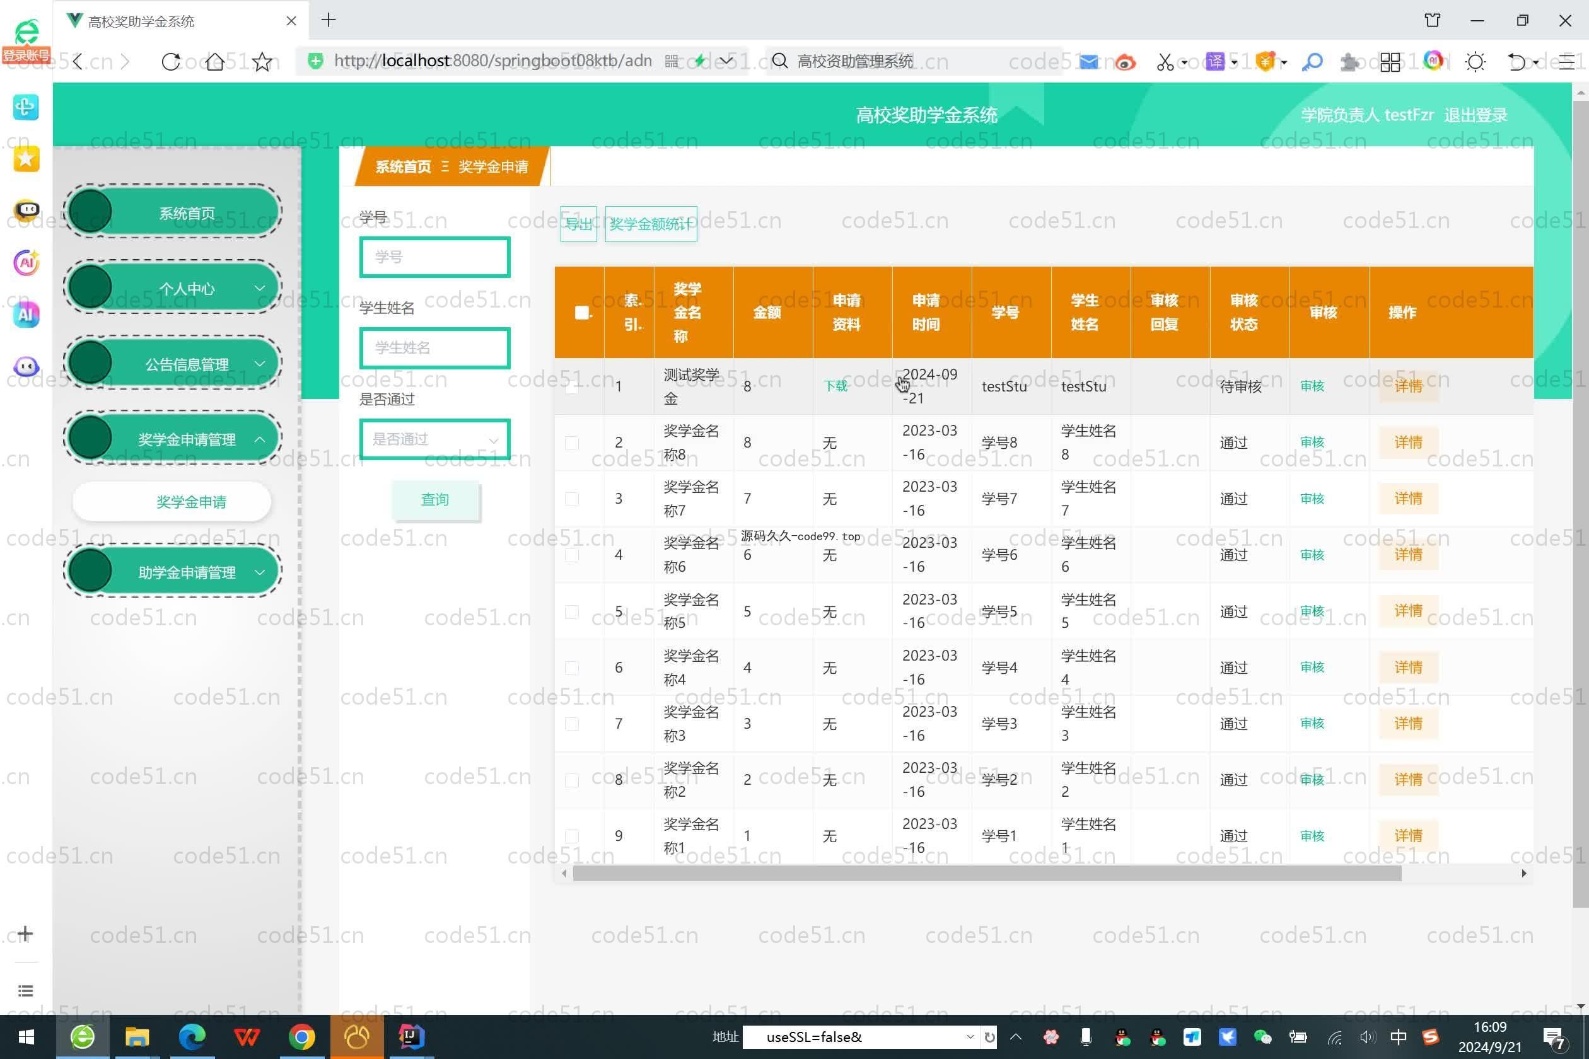The height and width of the screenshot is (1059, 1589).
Task: Click the 导出 export button
Action: click(578, 224)
